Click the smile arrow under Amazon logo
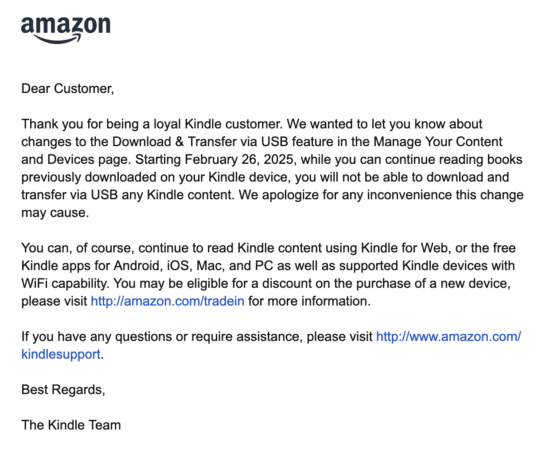 click(x=58, y=39)
